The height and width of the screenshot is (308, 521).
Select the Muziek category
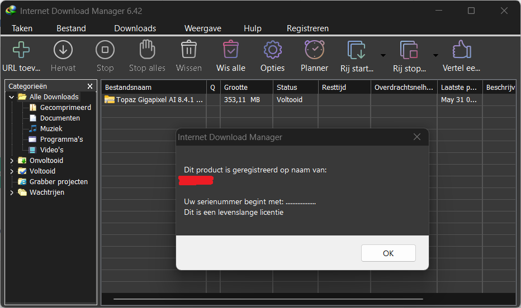tap(51, 129)
